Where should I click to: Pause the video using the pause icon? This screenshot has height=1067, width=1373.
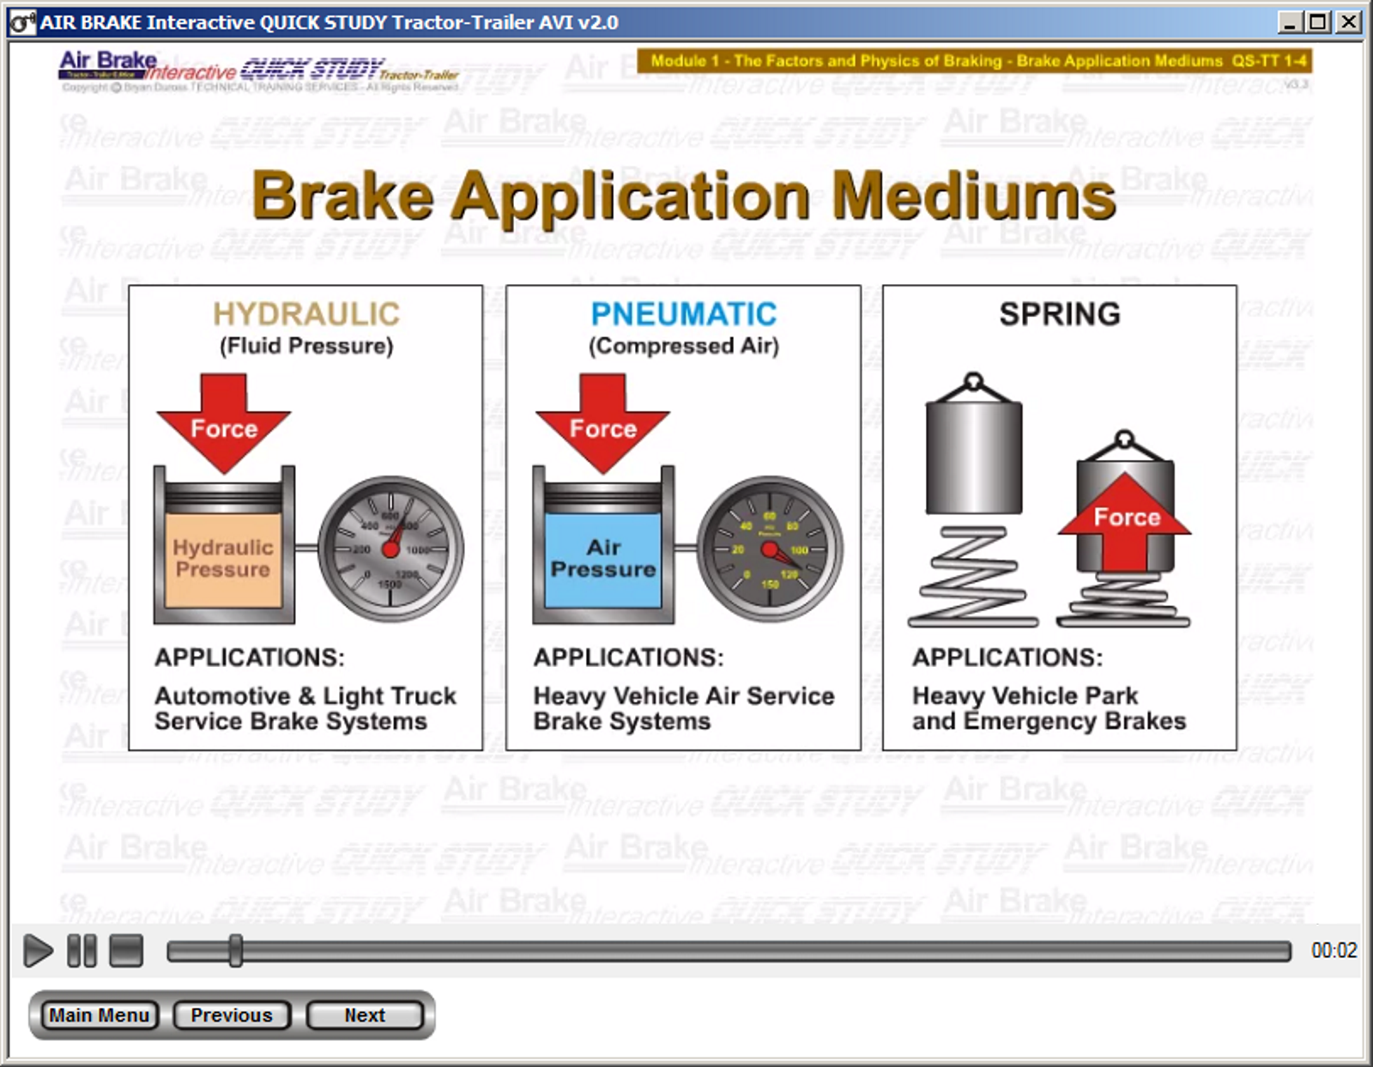84,949
